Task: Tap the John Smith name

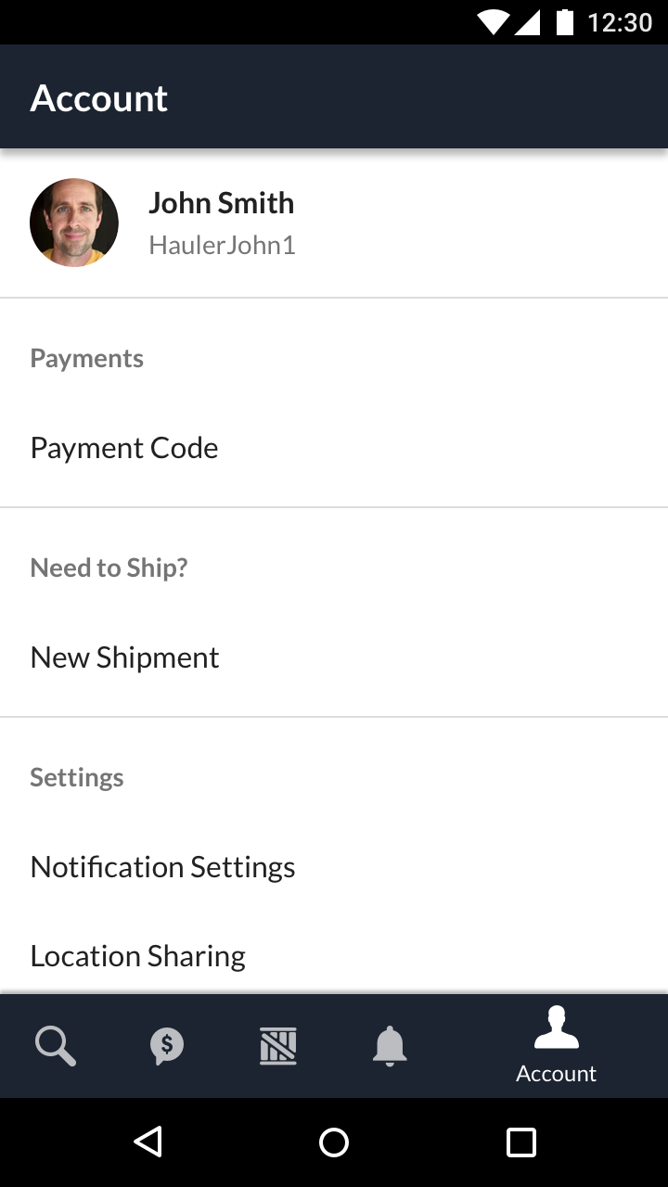Action: tap(222, 203)
